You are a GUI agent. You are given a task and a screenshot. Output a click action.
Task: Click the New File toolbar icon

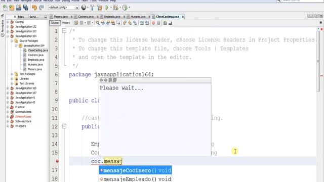point(5,8)
